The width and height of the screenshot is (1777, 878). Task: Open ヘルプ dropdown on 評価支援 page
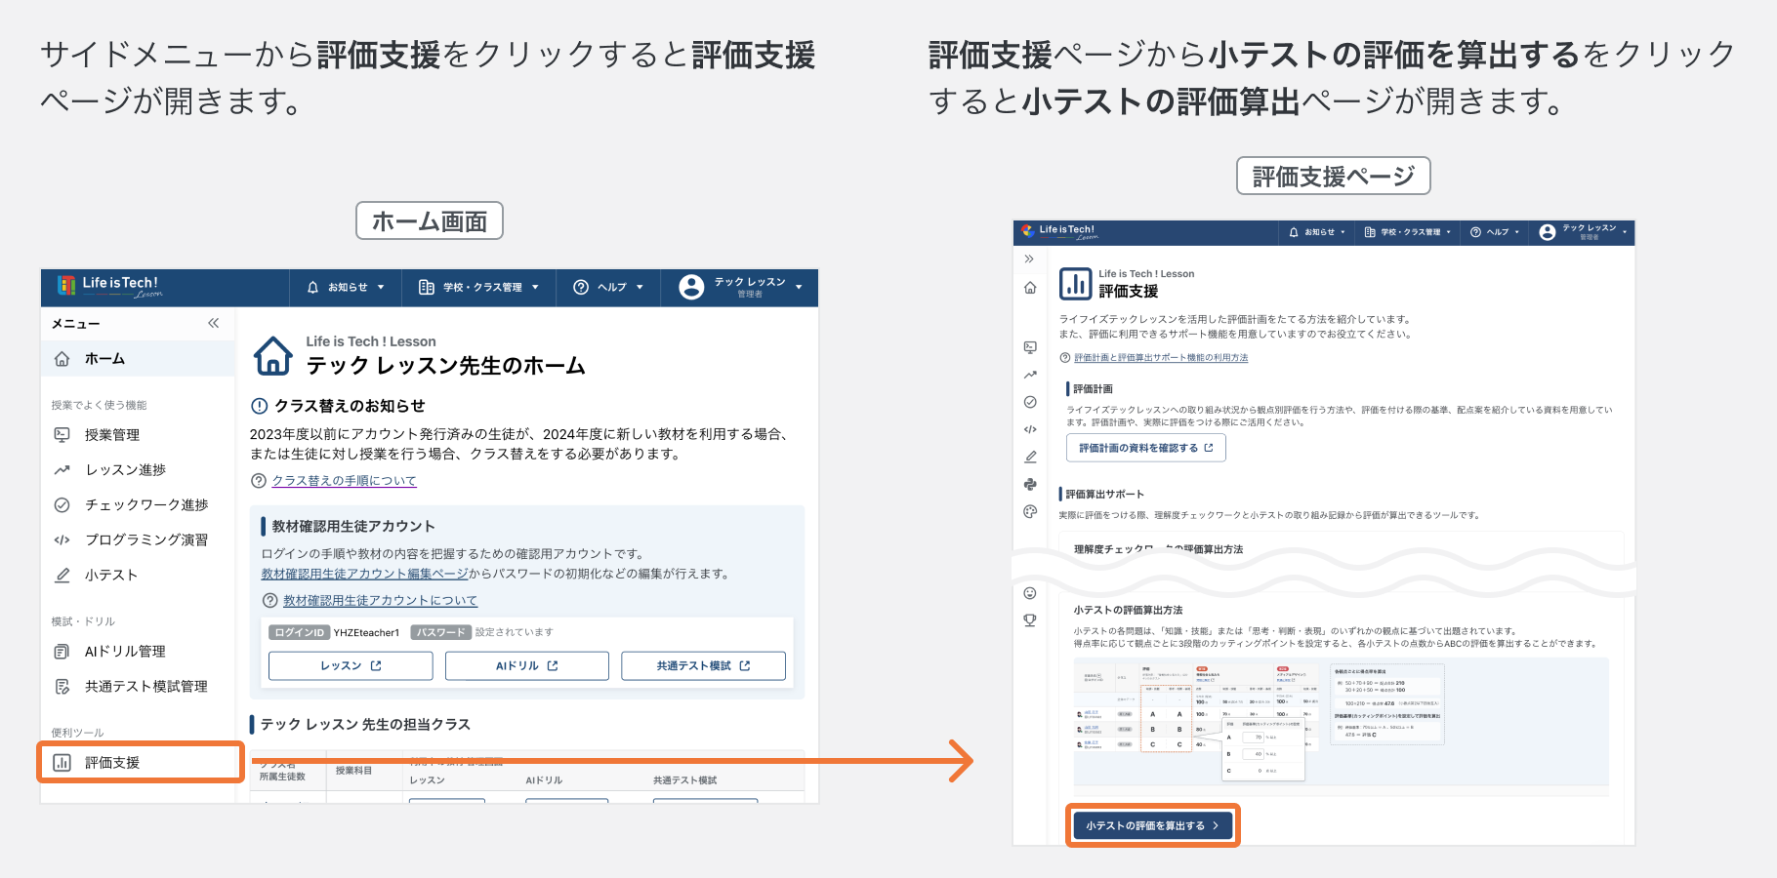click(x=1494, y=232)
